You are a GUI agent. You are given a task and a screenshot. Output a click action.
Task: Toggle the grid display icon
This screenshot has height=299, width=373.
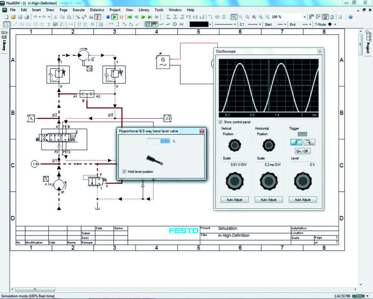(148, 24)
